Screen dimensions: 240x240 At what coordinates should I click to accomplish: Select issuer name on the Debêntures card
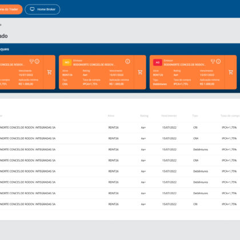[x=185, y=65]
